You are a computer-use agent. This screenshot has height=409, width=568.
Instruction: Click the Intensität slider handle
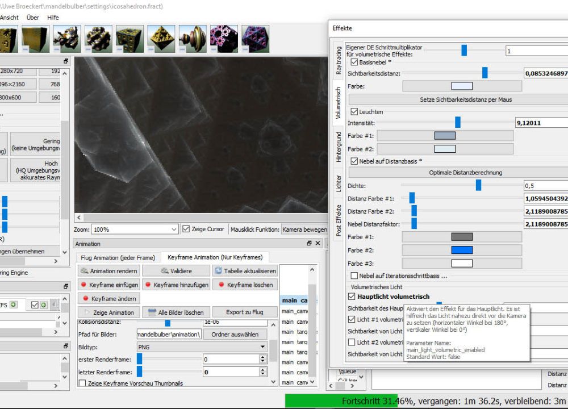coord(458,122)
